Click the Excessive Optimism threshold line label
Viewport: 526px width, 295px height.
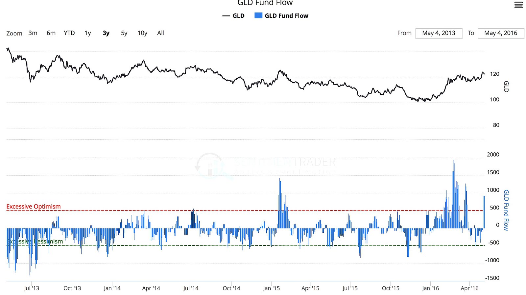(x=33, y=206)
